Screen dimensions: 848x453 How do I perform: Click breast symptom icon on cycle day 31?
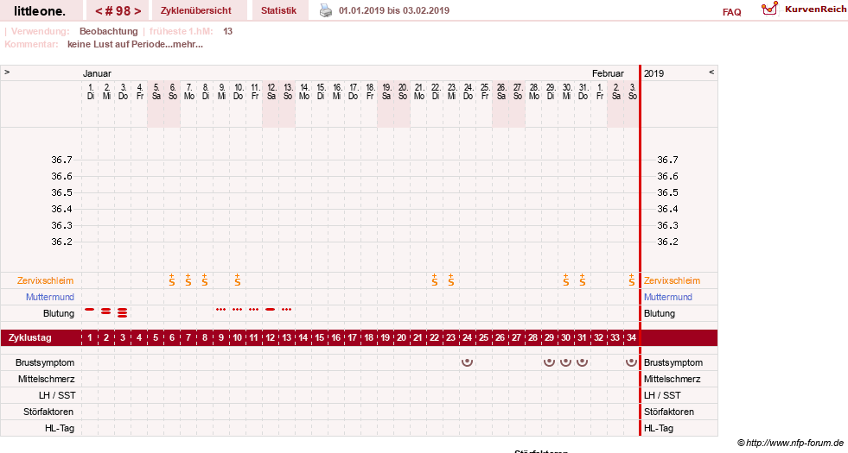tap(583, 362)
